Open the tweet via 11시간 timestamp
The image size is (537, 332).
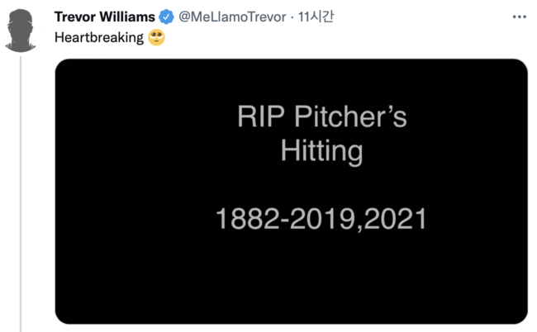point(316,17)
